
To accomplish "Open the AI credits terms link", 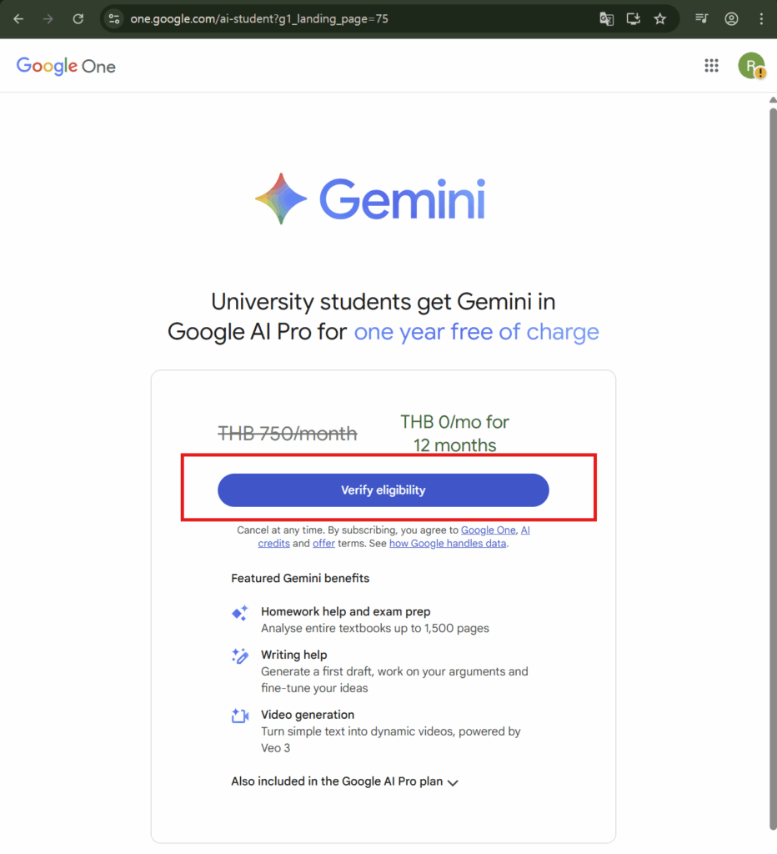I will click(x=275, y=543).
